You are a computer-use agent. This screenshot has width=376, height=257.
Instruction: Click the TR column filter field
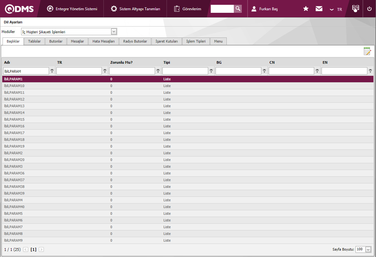[x=79, y=71]
